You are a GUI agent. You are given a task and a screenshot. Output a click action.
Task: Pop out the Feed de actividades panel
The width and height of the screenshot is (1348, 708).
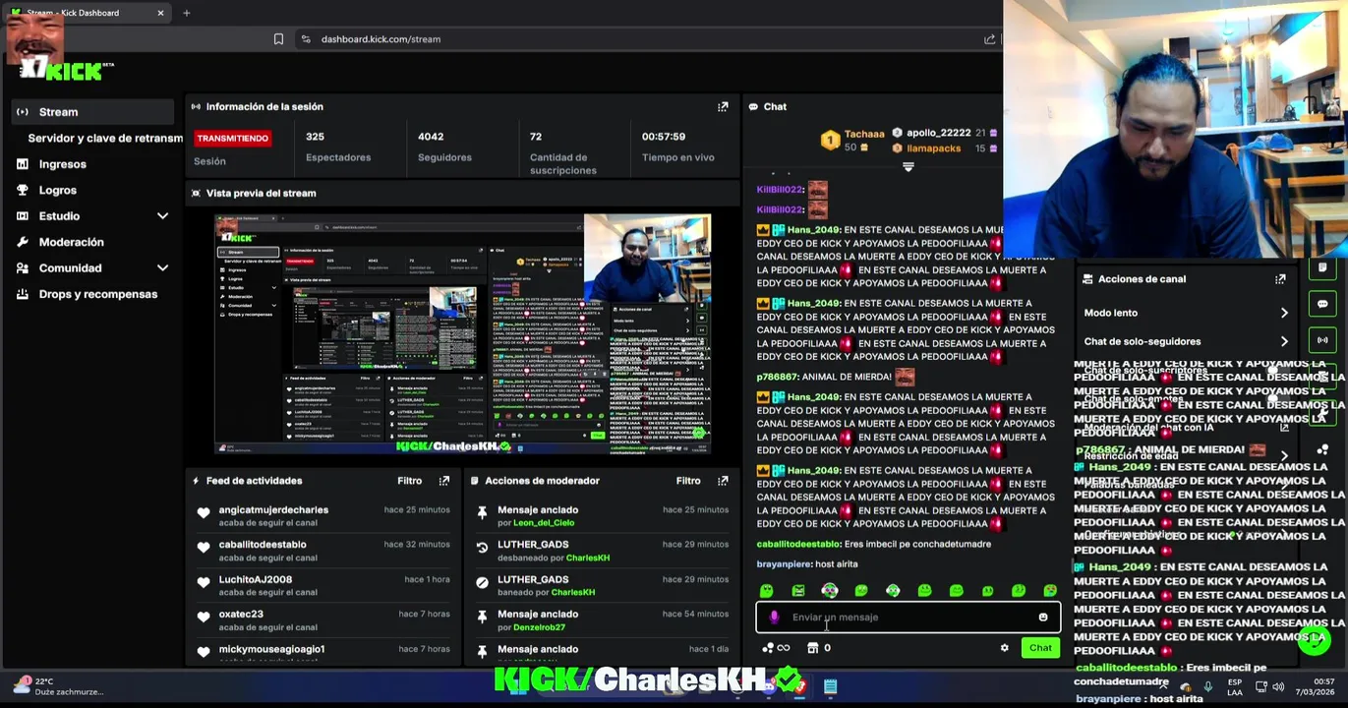pos(444,481)
